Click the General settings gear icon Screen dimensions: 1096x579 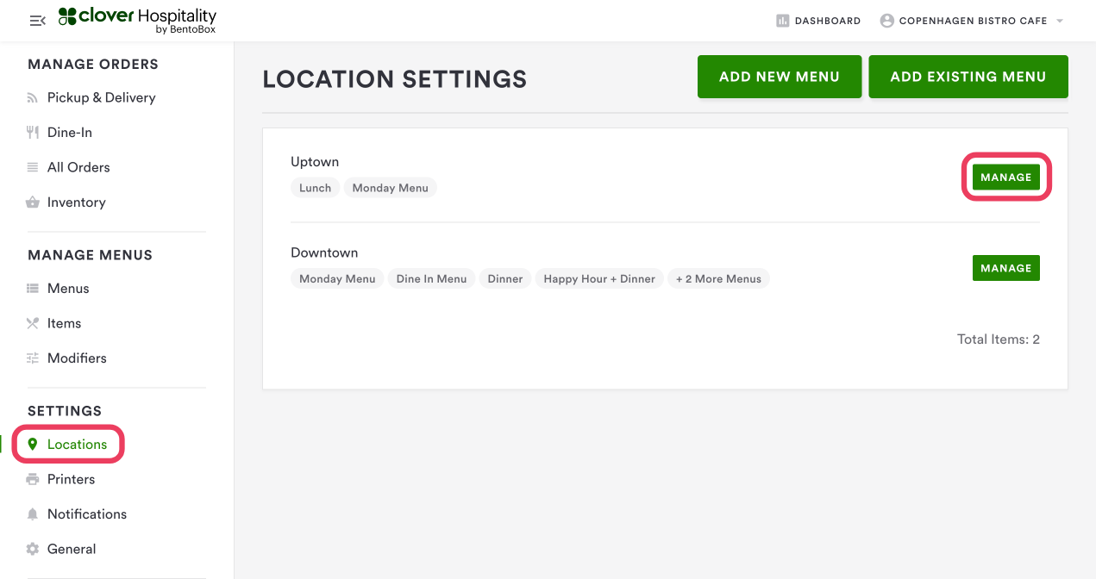coord(33,549)
